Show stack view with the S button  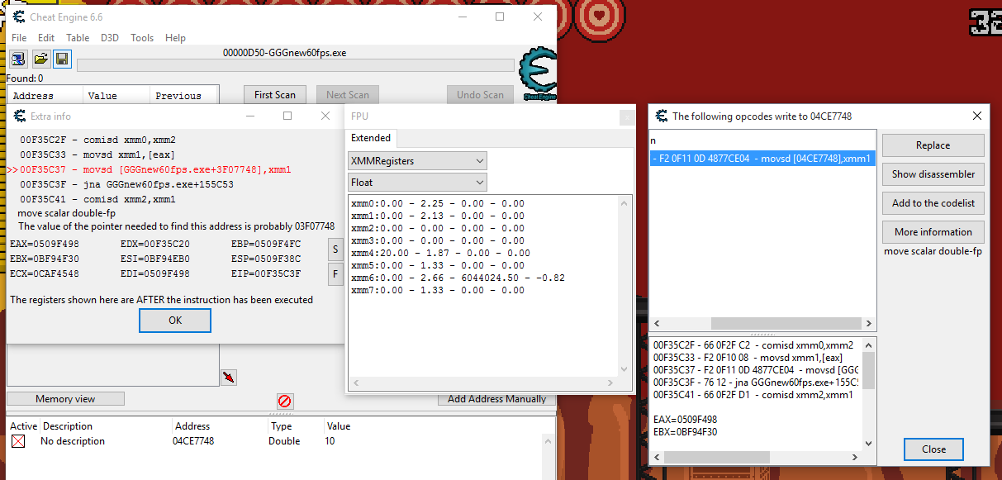[x=335, y=249]
